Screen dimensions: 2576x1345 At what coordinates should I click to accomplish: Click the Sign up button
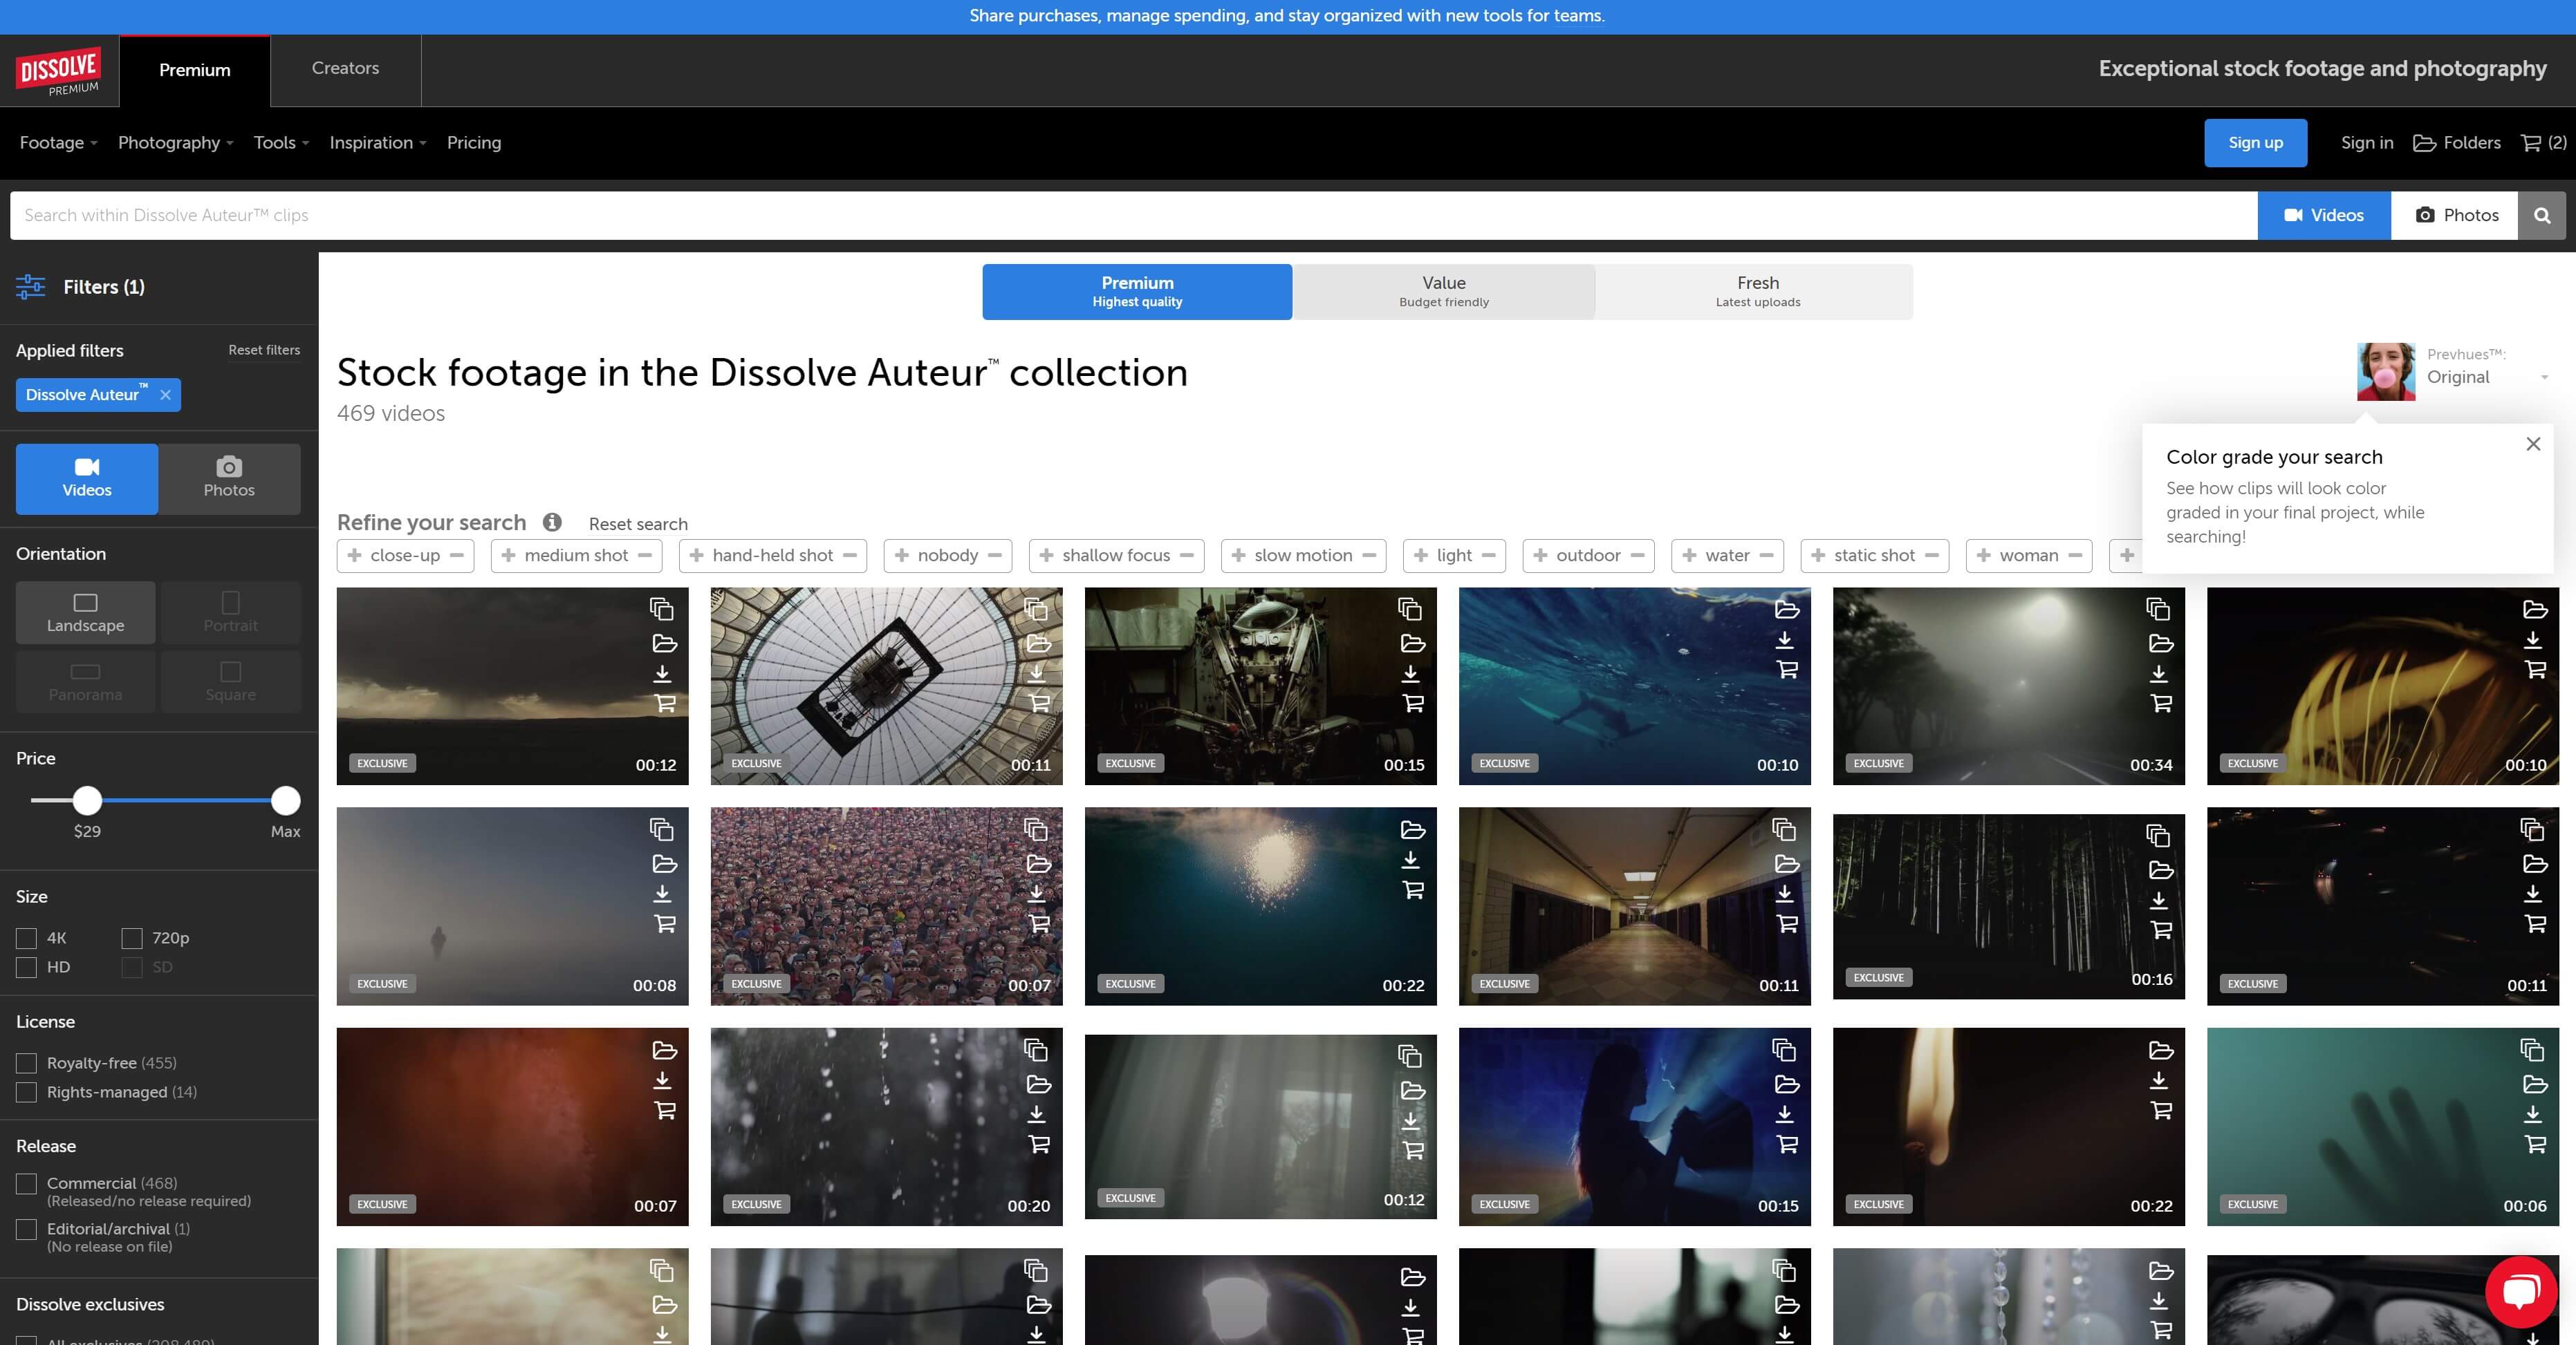coord(2255,143)
